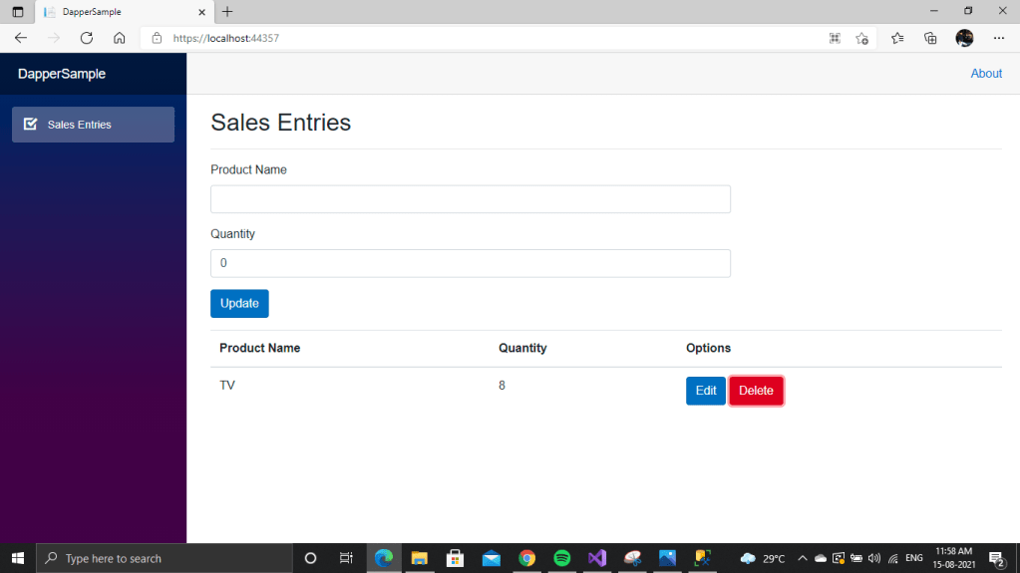Open Visual Studio from the taskbar
The image size is (1020, 573).
597,558
